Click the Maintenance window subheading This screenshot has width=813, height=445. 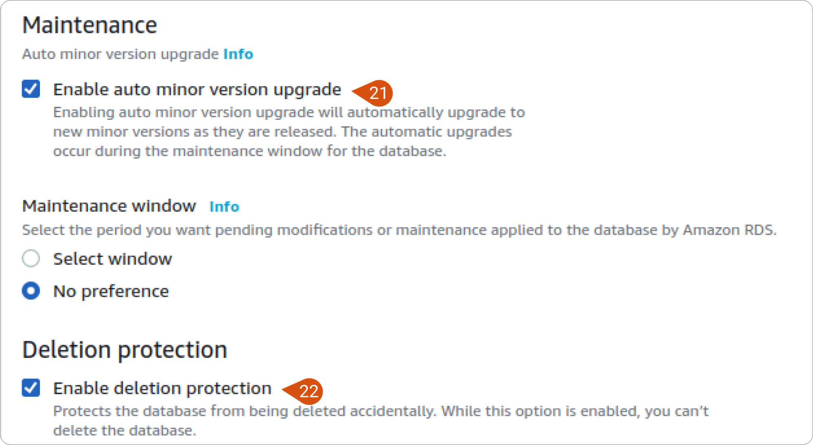pos(109,206)
